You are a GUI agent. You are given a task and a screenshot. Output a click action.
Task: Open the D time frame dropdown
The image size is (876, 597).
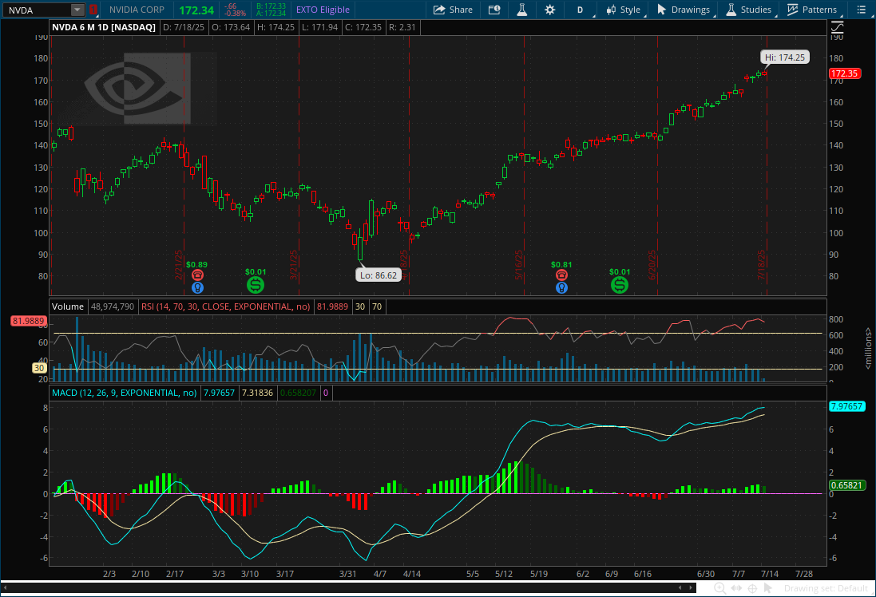point(582,10)
